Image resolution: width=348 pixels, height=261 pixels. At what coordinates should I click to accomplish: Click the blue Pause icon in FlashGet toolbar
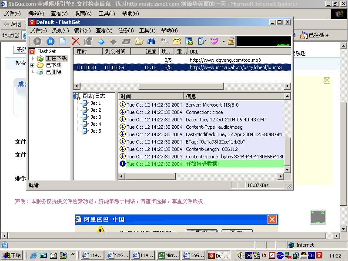[50, 41]
